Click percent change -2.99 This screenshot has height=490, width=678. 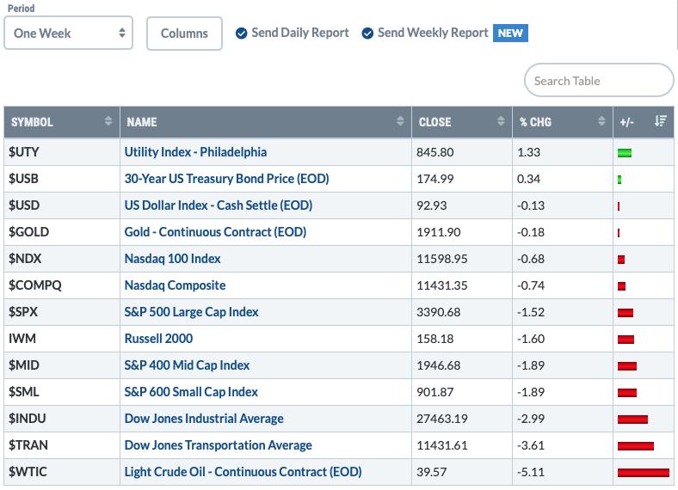(531, 419)
